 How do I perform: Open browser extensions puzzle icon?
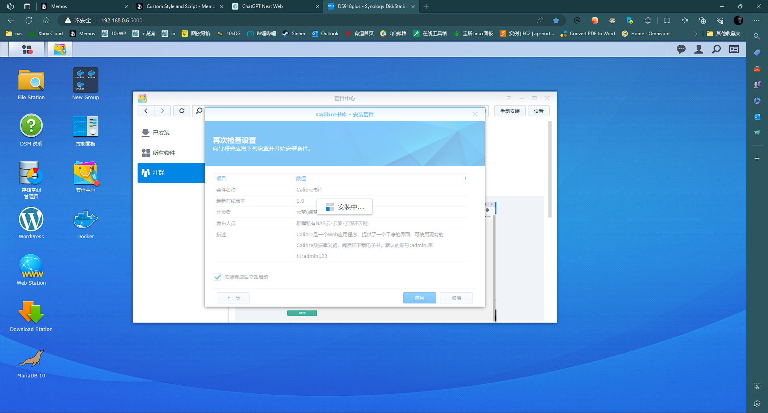tap(648, 20)
